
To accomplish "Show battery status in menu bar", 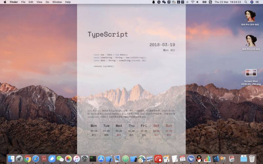I will coord(204,2).
